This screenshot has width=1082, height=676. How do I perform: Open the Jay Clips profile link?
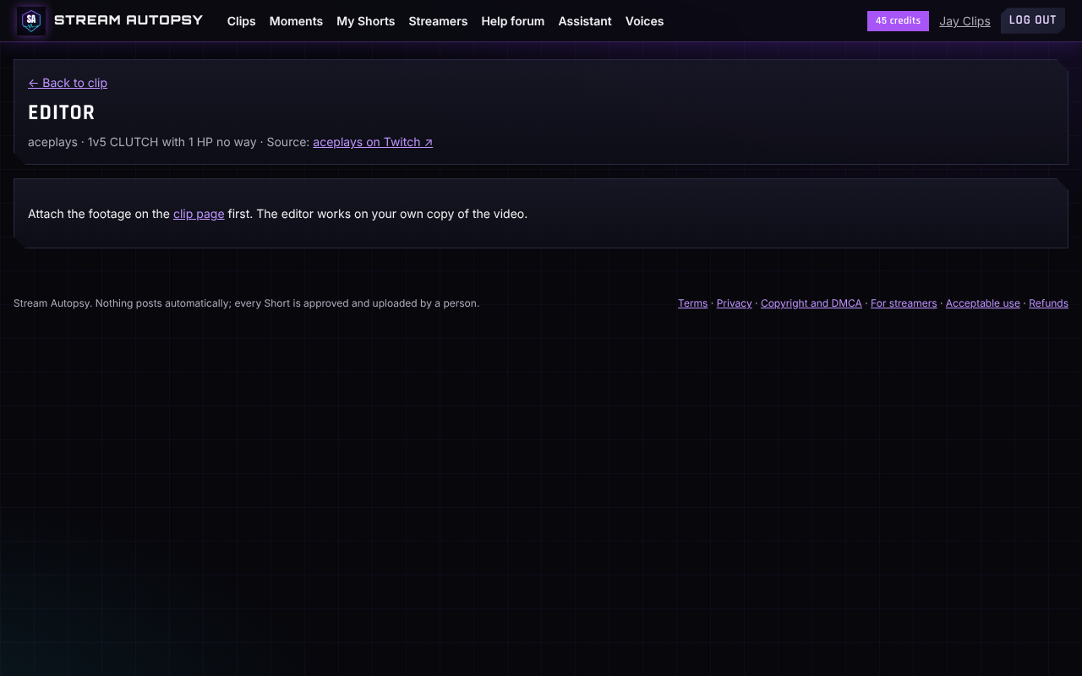(x=965, y=21)
